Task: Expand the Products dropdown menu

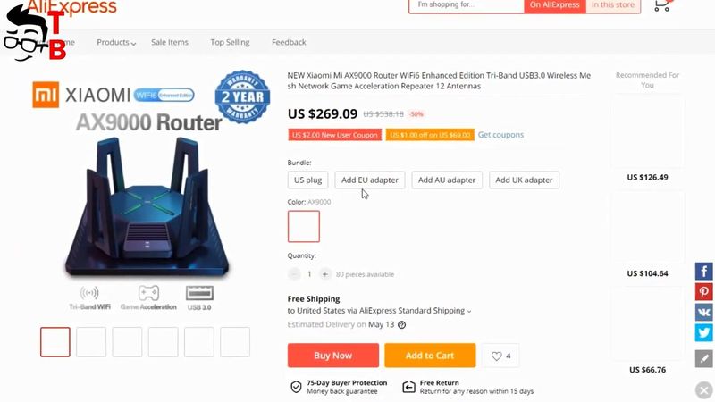Action: click(116, 42)
